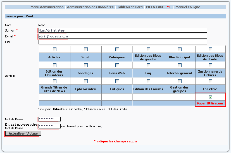Enable the Sondages checkbox
Image resolution: width=231 pixels, height=153 pixels.
(86, 65)
